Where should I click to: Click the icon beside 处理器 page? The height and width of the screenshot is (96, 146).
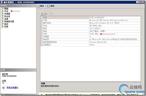tap(2, 14)
